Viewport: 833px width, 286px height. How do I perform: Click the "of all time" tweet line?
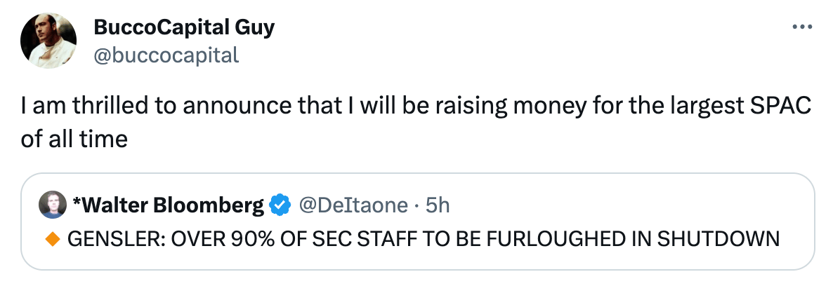click(x=74, y=138)
